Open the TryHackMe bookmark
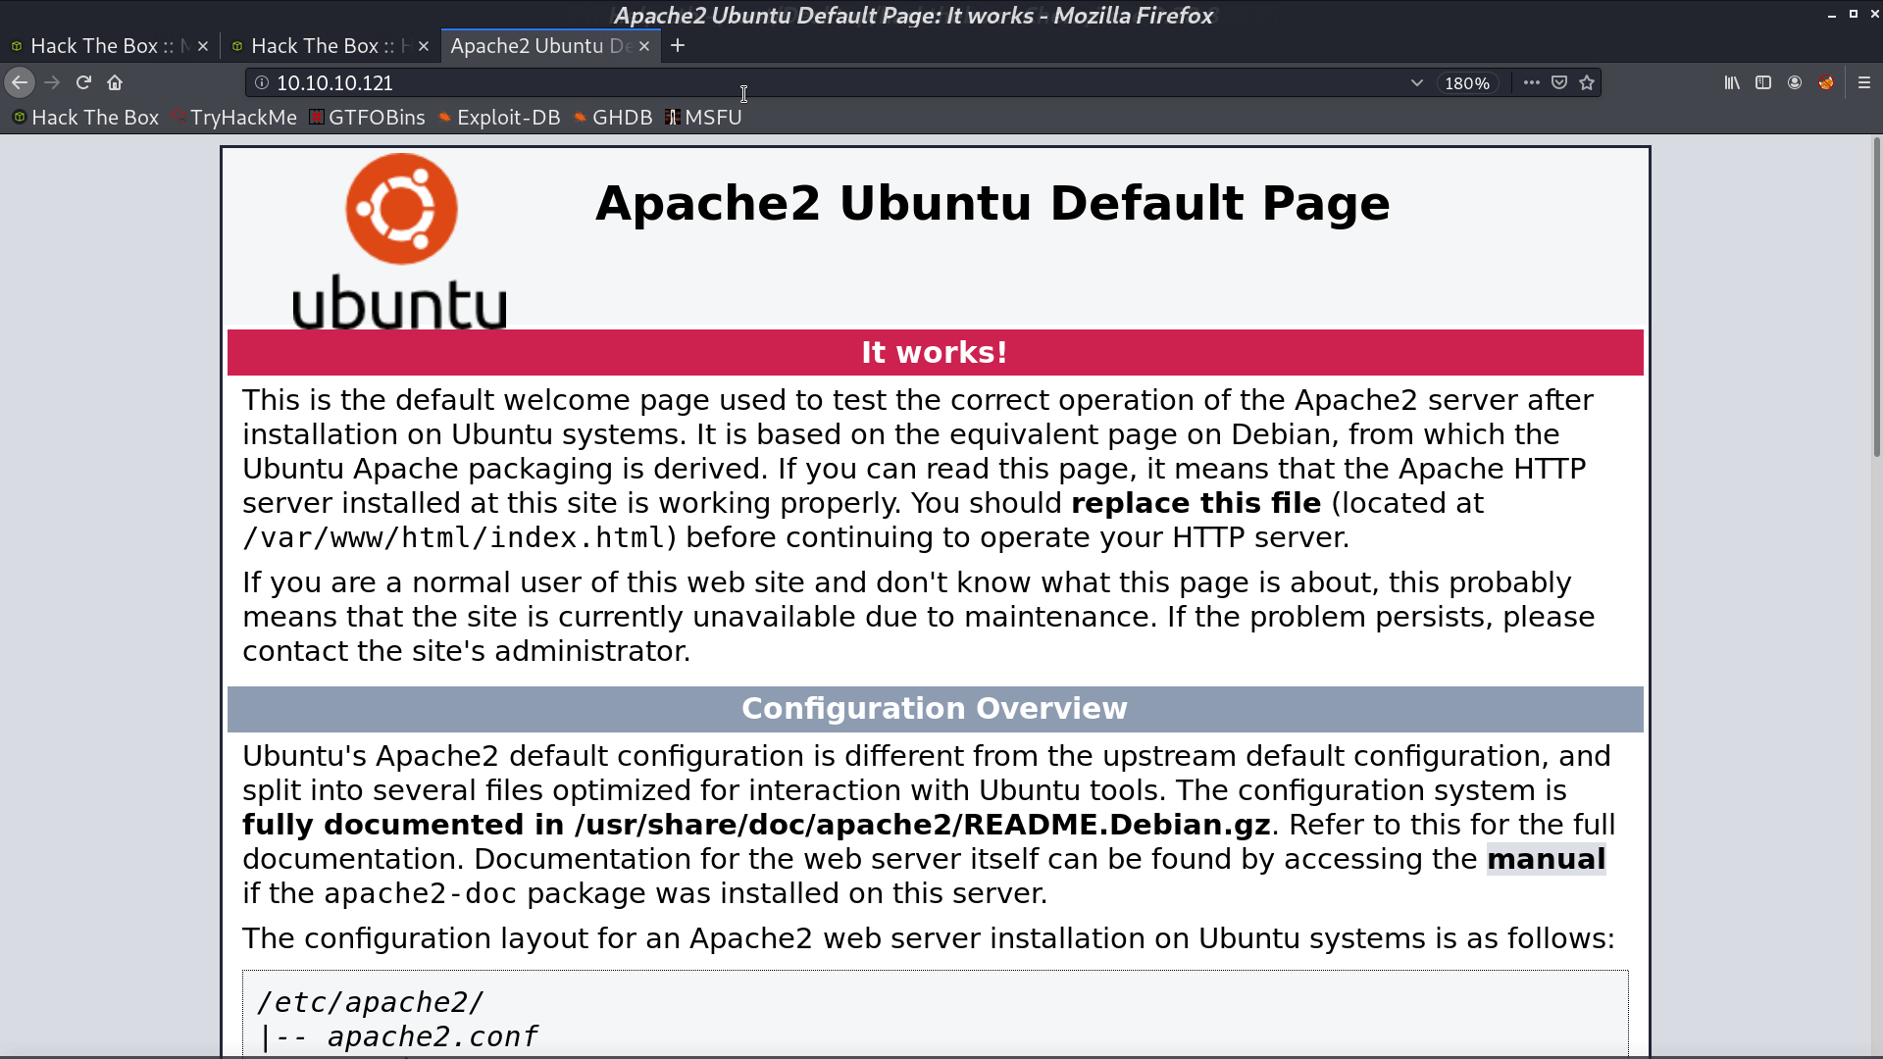The height and width of the screenshot is (1059, 1883). (x=233, y=118)
